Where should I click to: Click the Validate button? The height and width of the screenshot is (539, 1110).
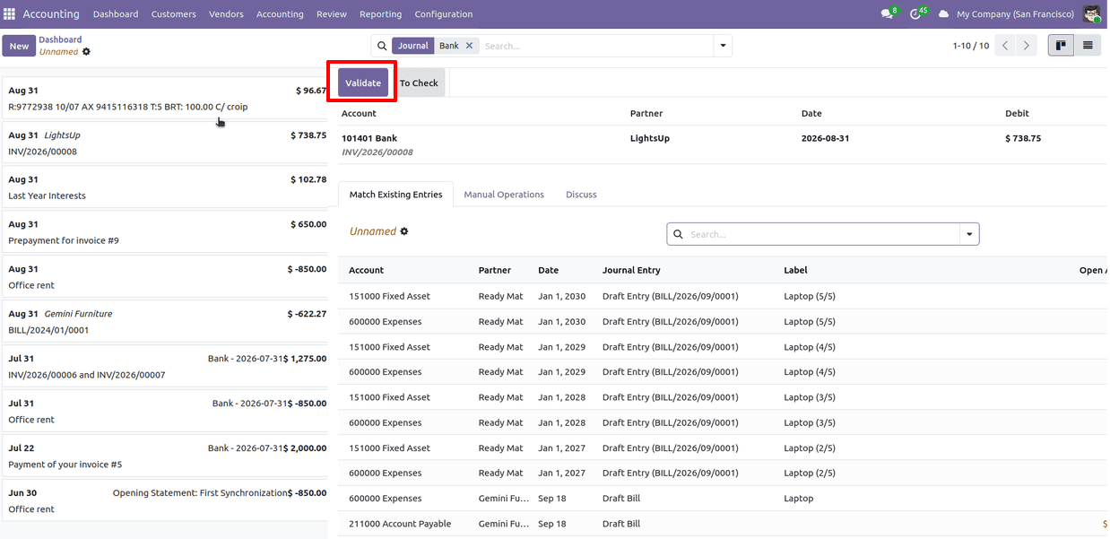[x=363, y=83]
